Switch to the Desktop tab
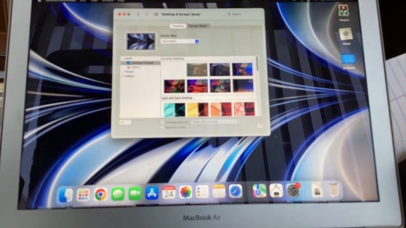The width and height of the screenshot is (406, 228). coord(178,26)
